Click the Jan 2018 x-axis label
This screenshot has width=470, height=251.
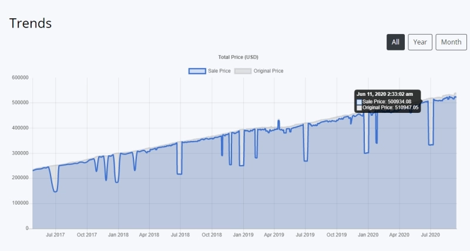coord(118,235)
